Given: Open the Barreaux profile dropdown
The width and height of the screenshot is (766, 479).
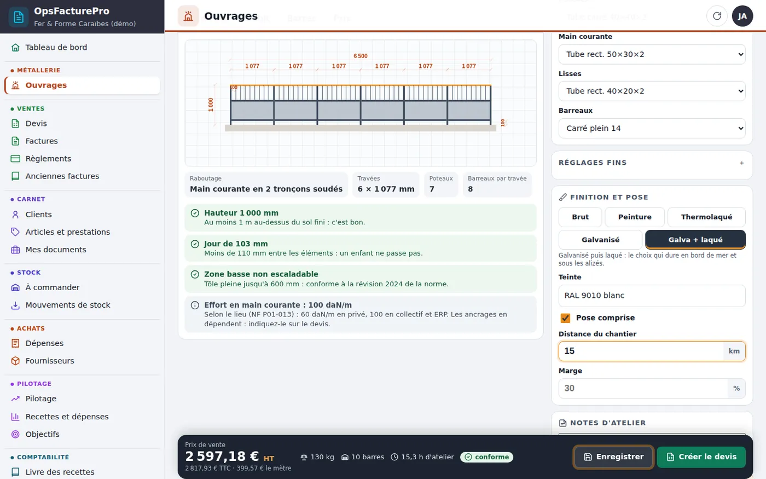Looking at the screenshot, I should 652,128.
